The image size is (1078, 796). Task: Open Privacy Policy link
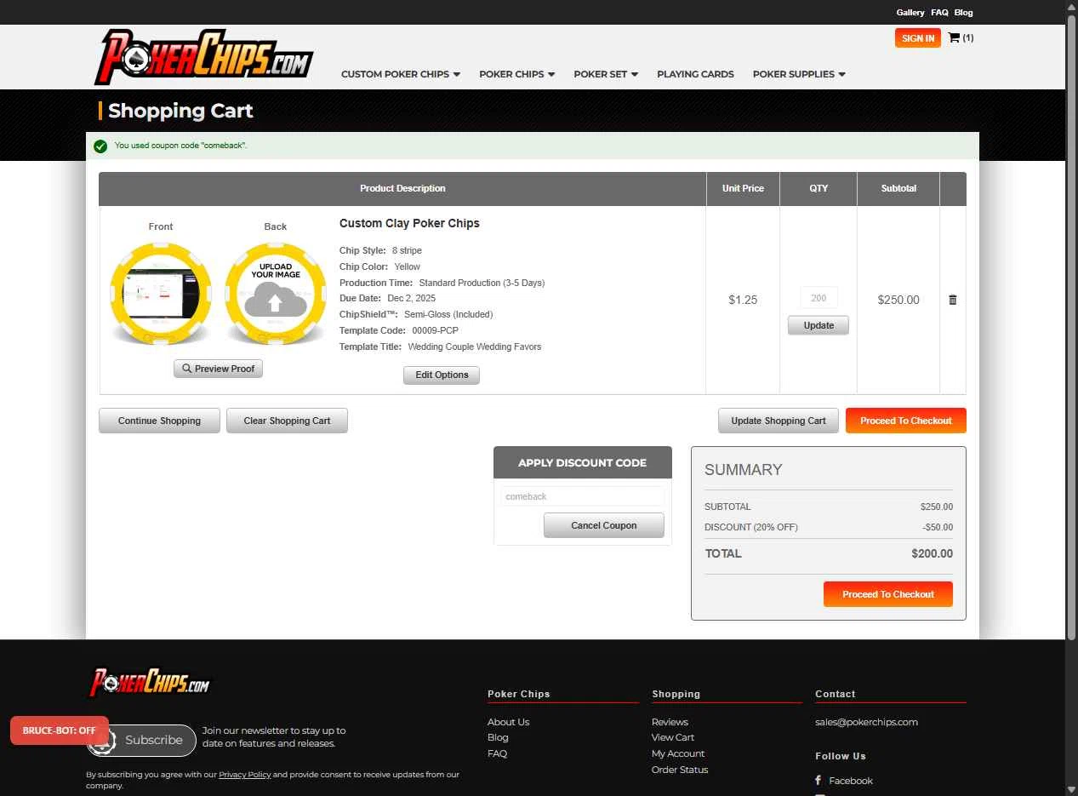[245, 775]
